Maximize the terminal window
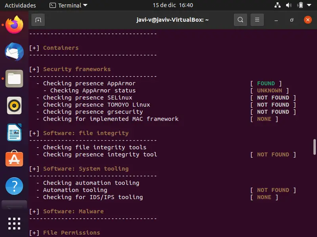Viewport: 317px width, 237px height. pos(292,20)
